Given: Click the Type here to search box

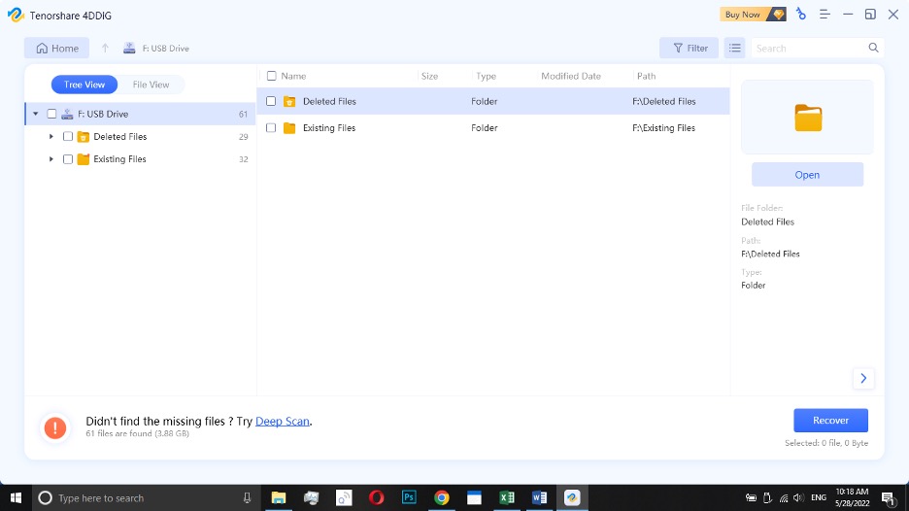Looking at the screenshot, I should pos(145,497).
